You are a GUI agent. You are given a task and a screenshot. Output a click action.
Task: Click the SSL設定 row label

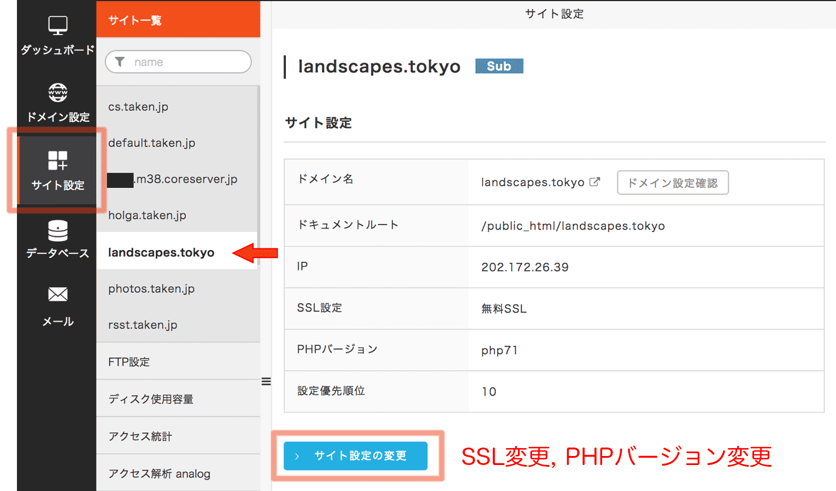[x=320, y=308]
